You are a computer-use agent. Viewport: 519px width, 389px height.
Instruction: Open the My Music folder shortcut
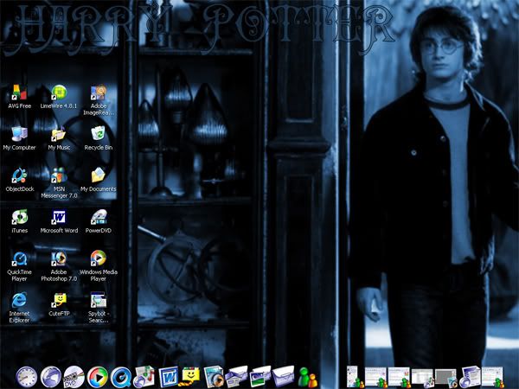tap(59, 138)
